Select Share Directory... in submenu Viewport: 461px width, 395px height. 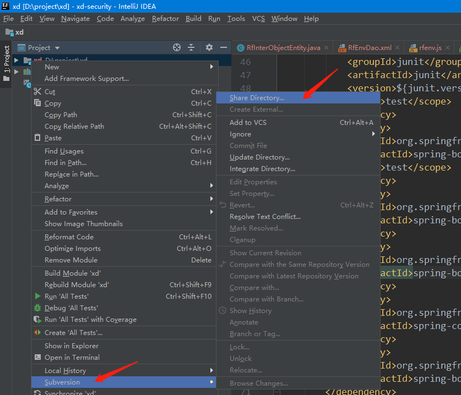(298, 98)
